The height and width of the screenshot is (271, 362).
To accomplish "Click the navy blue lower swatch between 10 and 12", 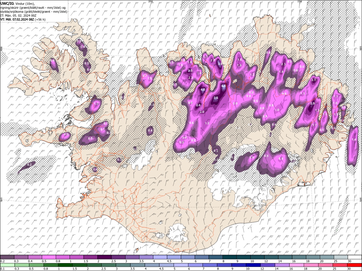I will [253, 265].
